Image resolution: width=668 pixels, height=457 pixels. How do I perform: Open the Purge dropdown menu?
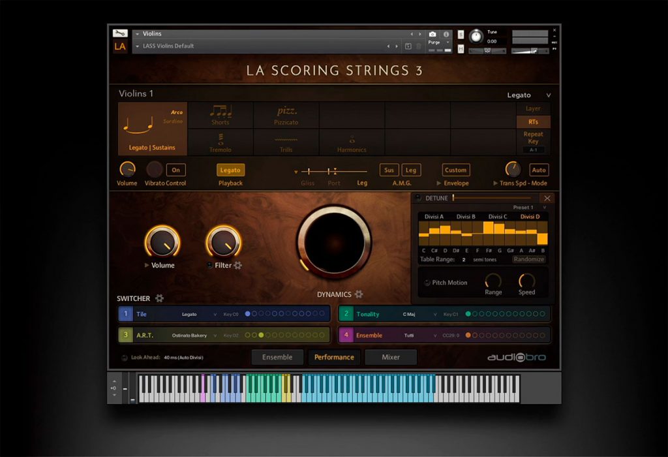tap(439, 42)
